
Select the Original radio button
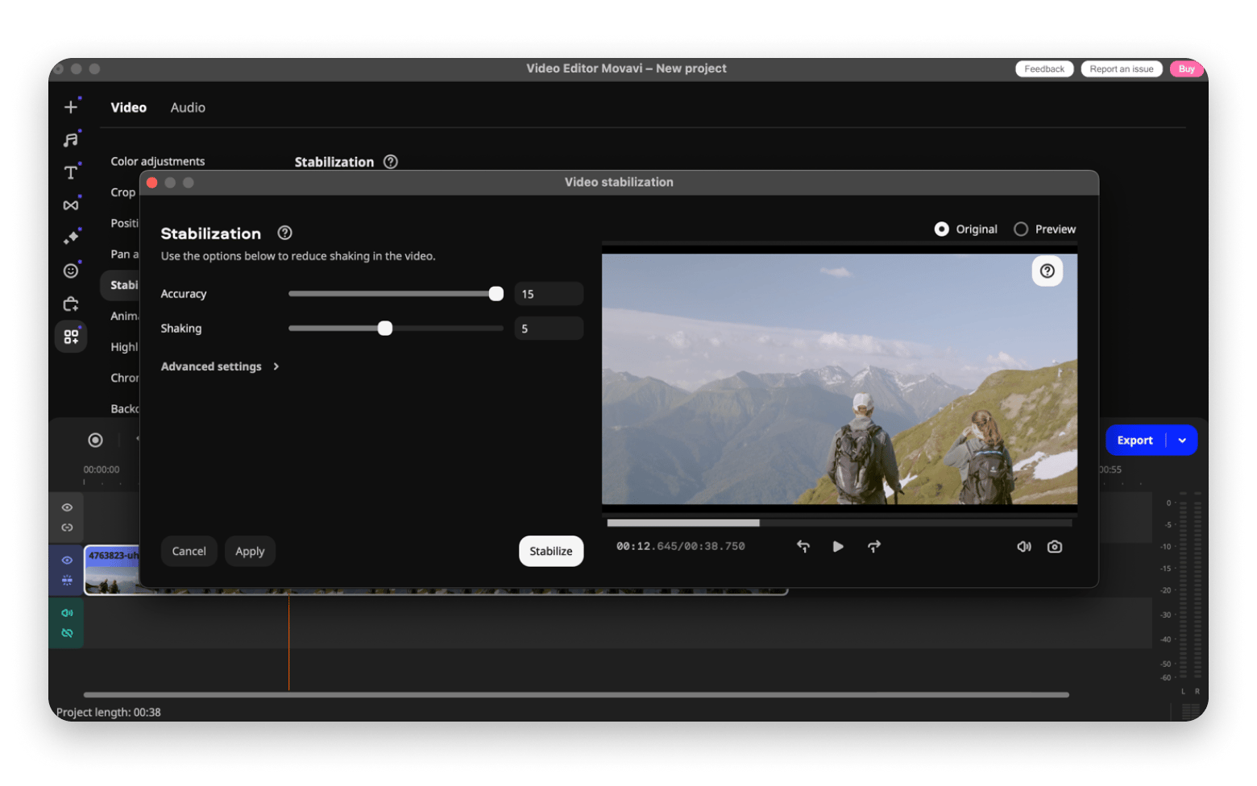point(942,229)
